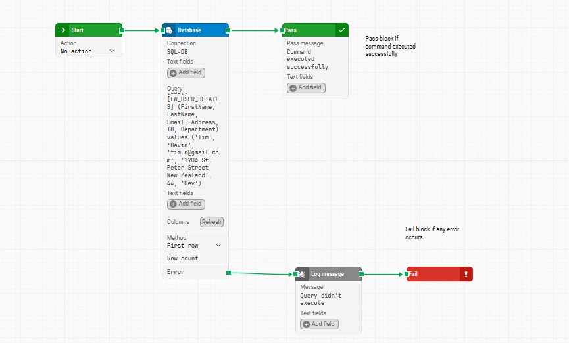The width and height of the screenshot is (569, 343).
Task: Click the Database Error output connector
Action: pos(228,273)
